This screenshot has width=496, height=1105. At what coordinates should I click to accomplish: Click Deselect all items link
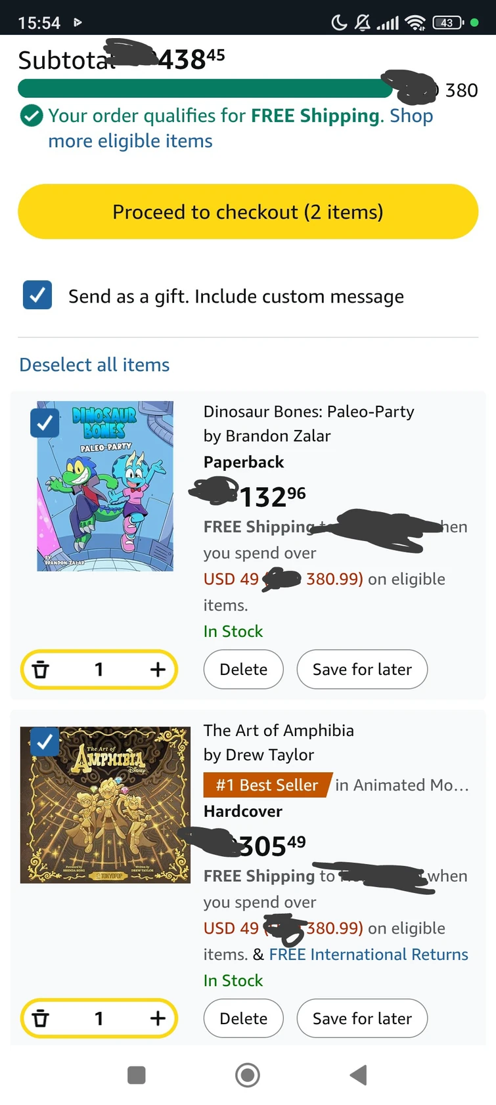(95, 364)
